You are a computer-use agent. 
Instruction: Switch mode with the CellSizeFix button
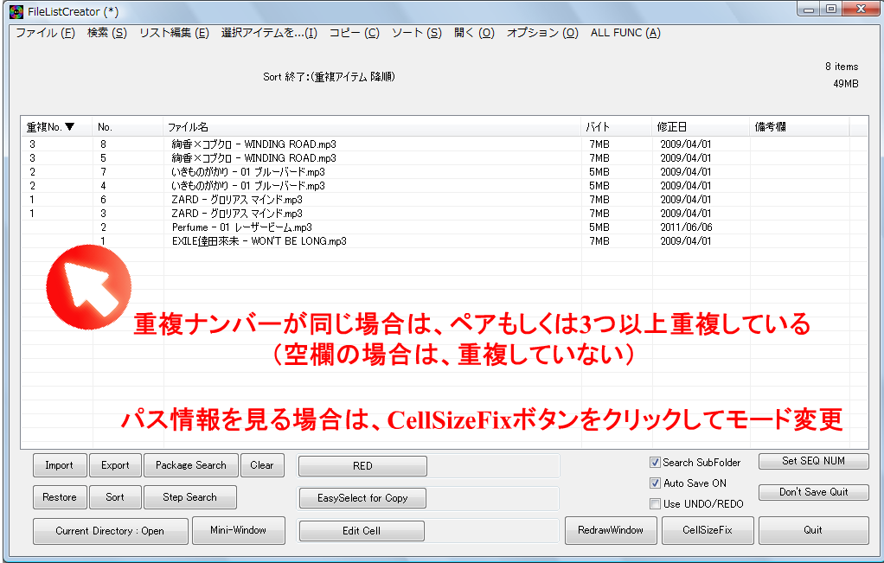(707, 530)
